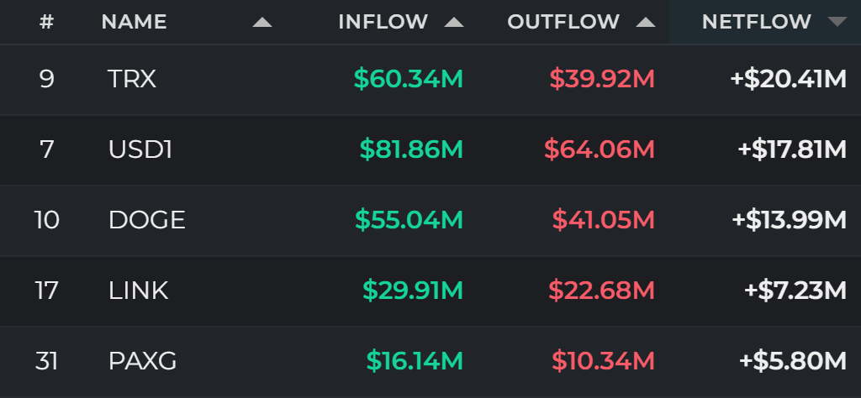Viewport: 861px width, 398px height.
Task: Click the OUTFLOW column header
Action: 563,22
